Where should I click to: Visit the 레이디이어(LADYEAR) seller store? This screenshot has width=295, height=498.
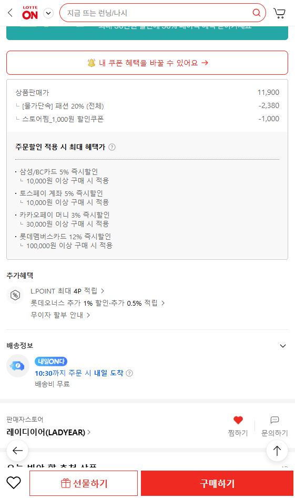point(48,432)
